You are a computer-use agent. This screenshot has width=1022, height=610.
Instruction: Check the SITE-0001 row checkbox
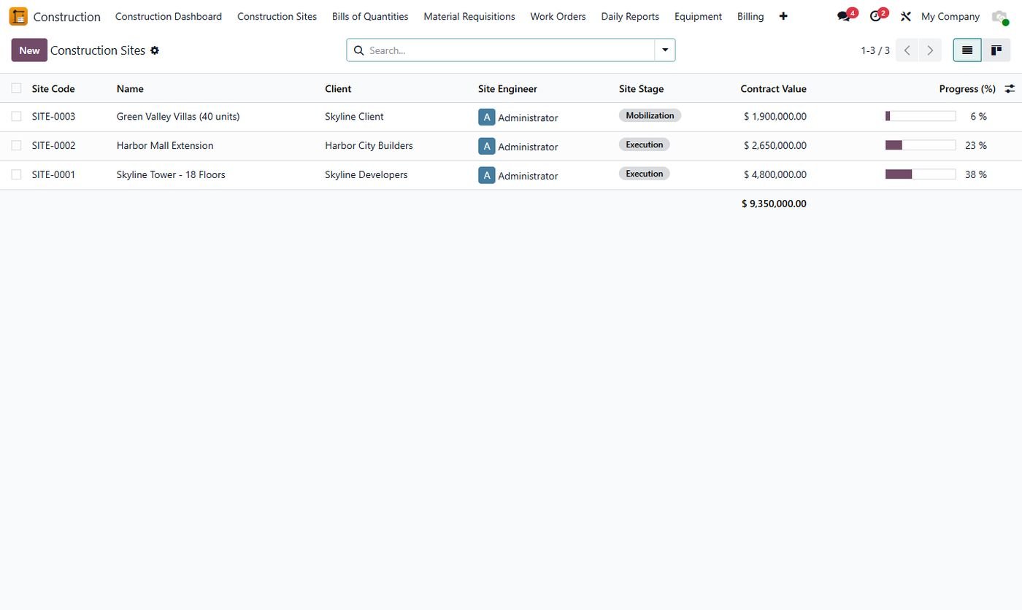[16, 174]
